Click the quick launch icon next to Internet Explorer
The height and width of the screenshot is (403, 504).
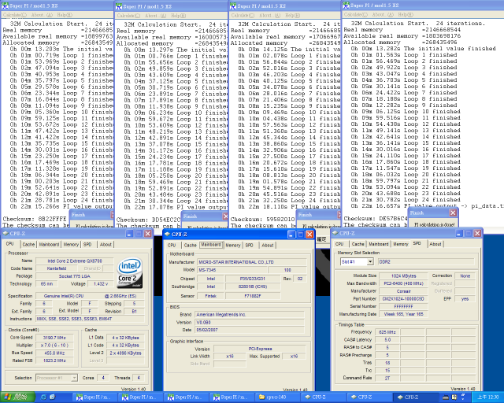(53, 397)
